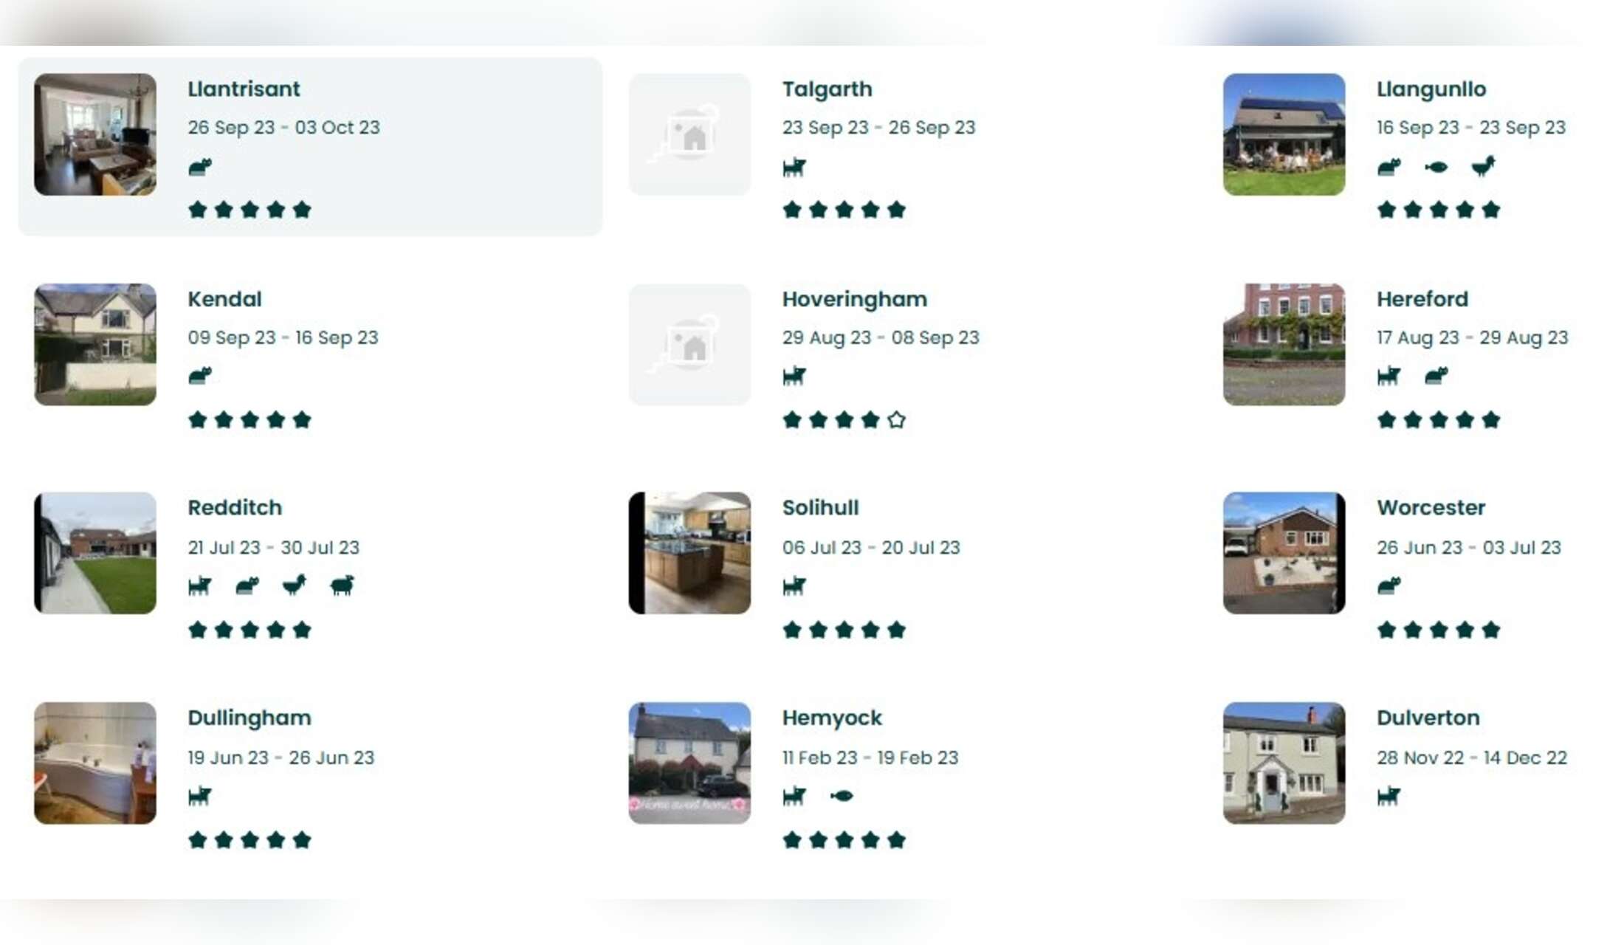Click the fish icon under Hemyock
Image resolution: width=1624 pixels, height=945 pixels.
tap(842, 796)
